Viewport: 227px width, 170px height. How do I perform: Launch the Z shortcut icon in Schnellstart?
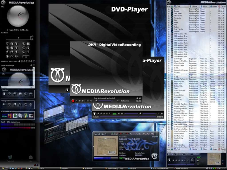pos(9,116)
